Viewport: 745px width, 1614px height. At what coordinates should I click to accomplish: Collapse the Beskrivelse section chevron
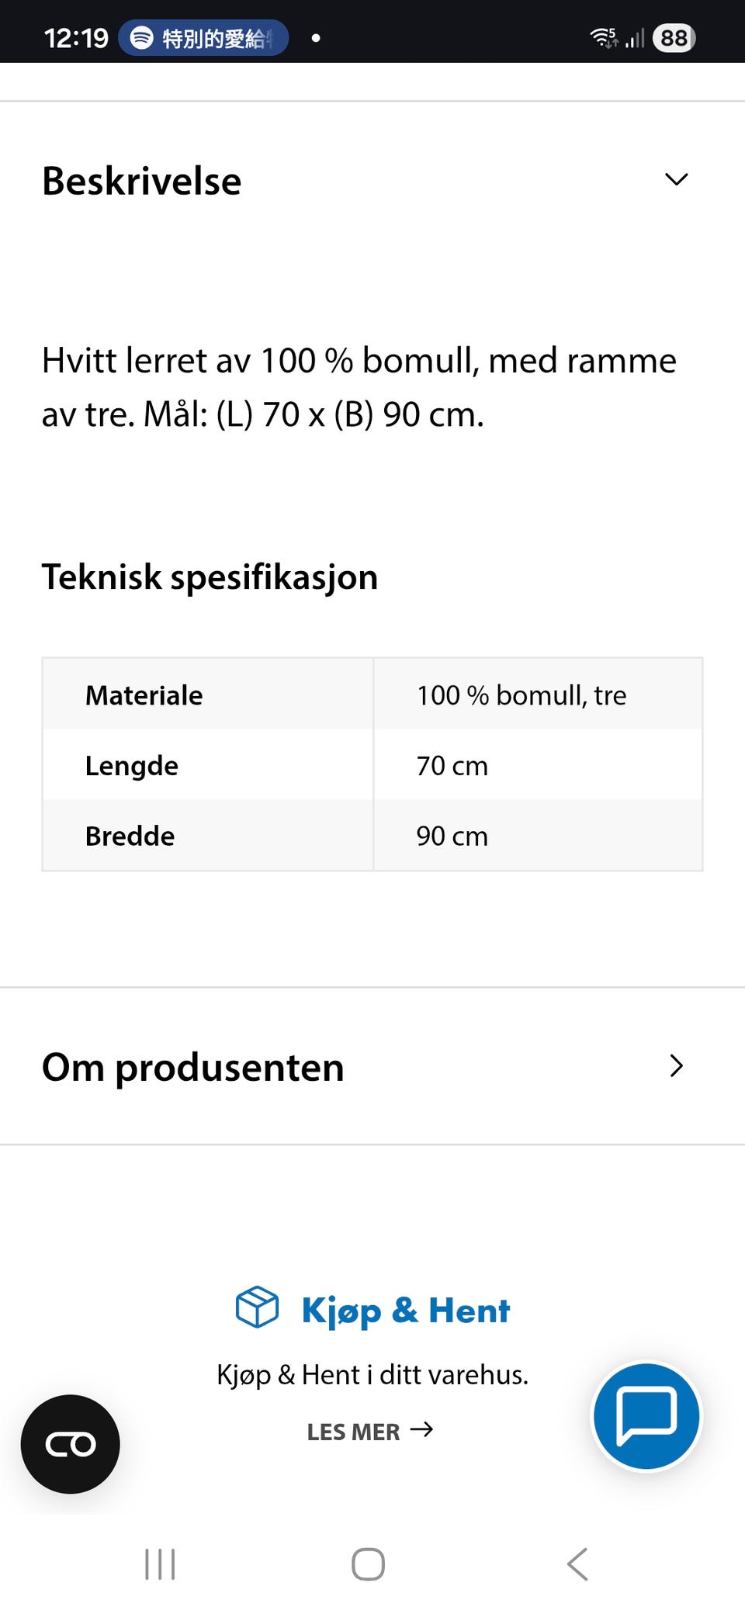(x=677, y=179)
